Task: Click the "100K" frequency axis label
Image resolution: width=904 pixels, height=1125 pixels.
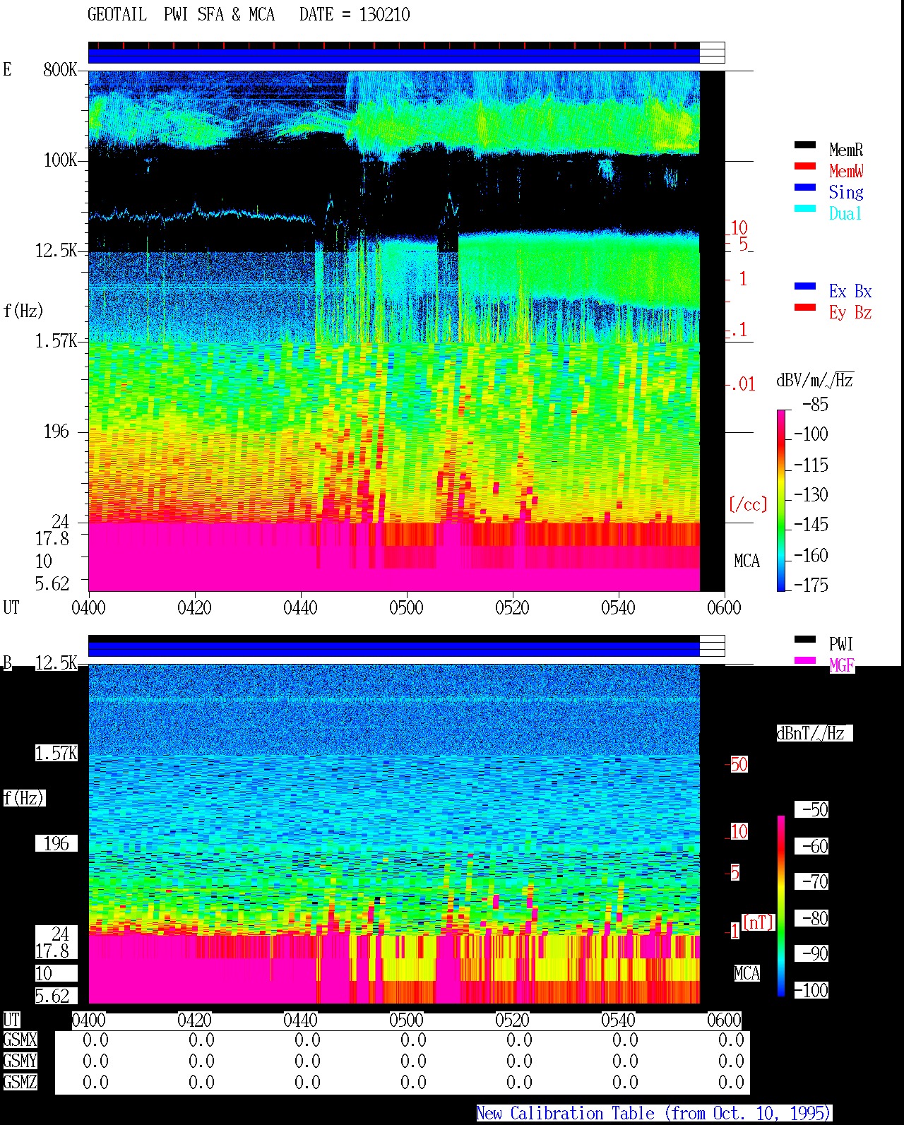Action: point(60,160)
